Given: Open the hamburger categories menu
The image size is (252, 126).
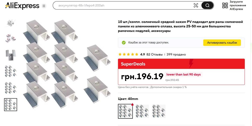Looking at the screenshot, I should (x=44, y=6).
